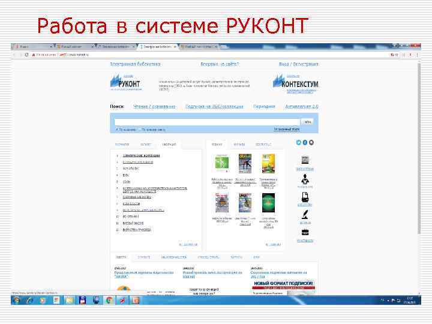Click the reader person icon in sidebar

[x=305, y=179]
